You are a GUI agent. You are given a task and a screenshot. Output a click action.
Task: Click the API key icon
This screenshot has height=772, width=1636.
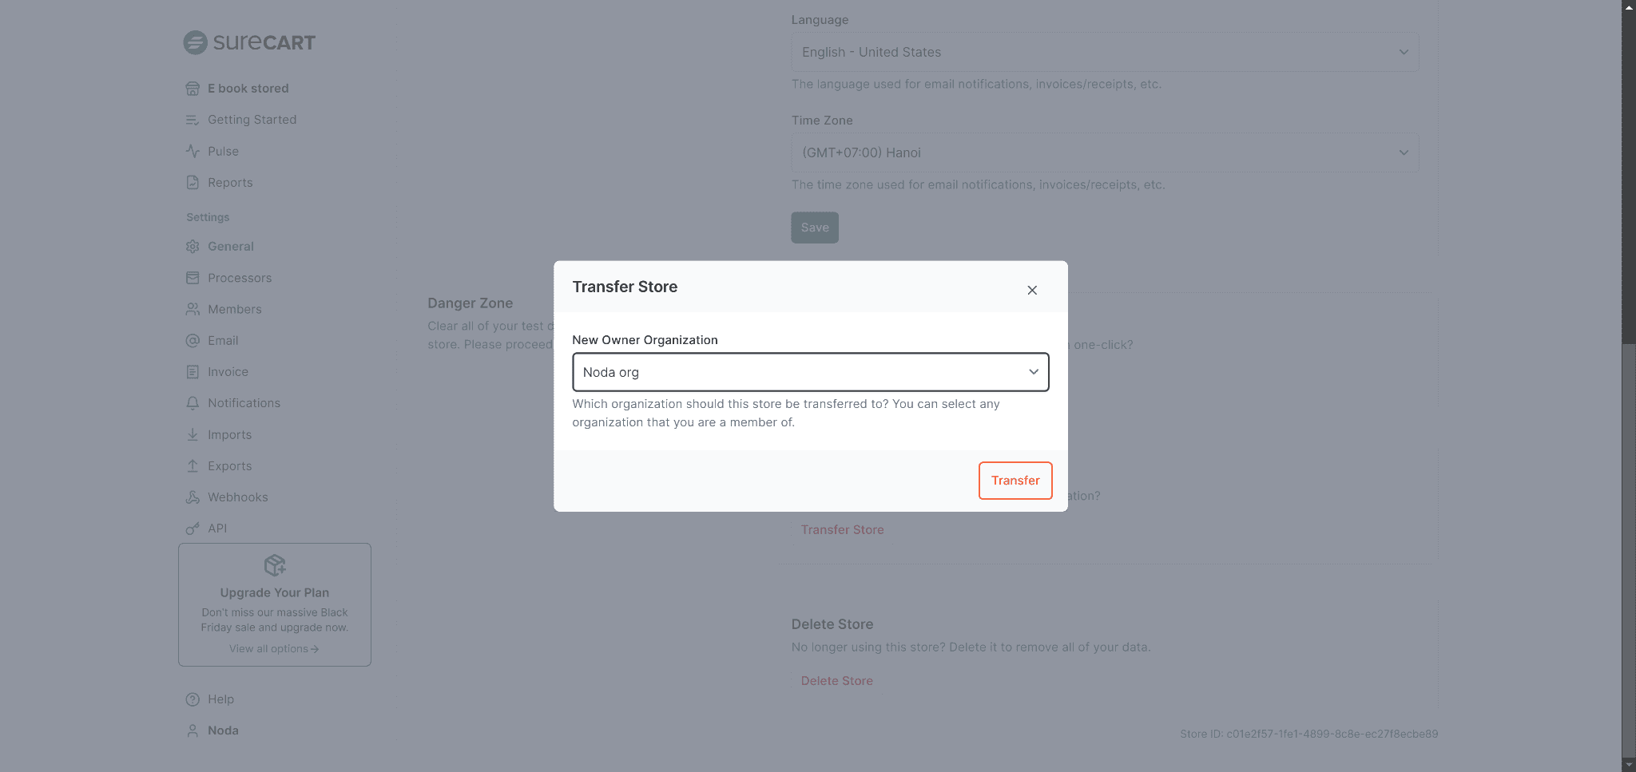193,529
